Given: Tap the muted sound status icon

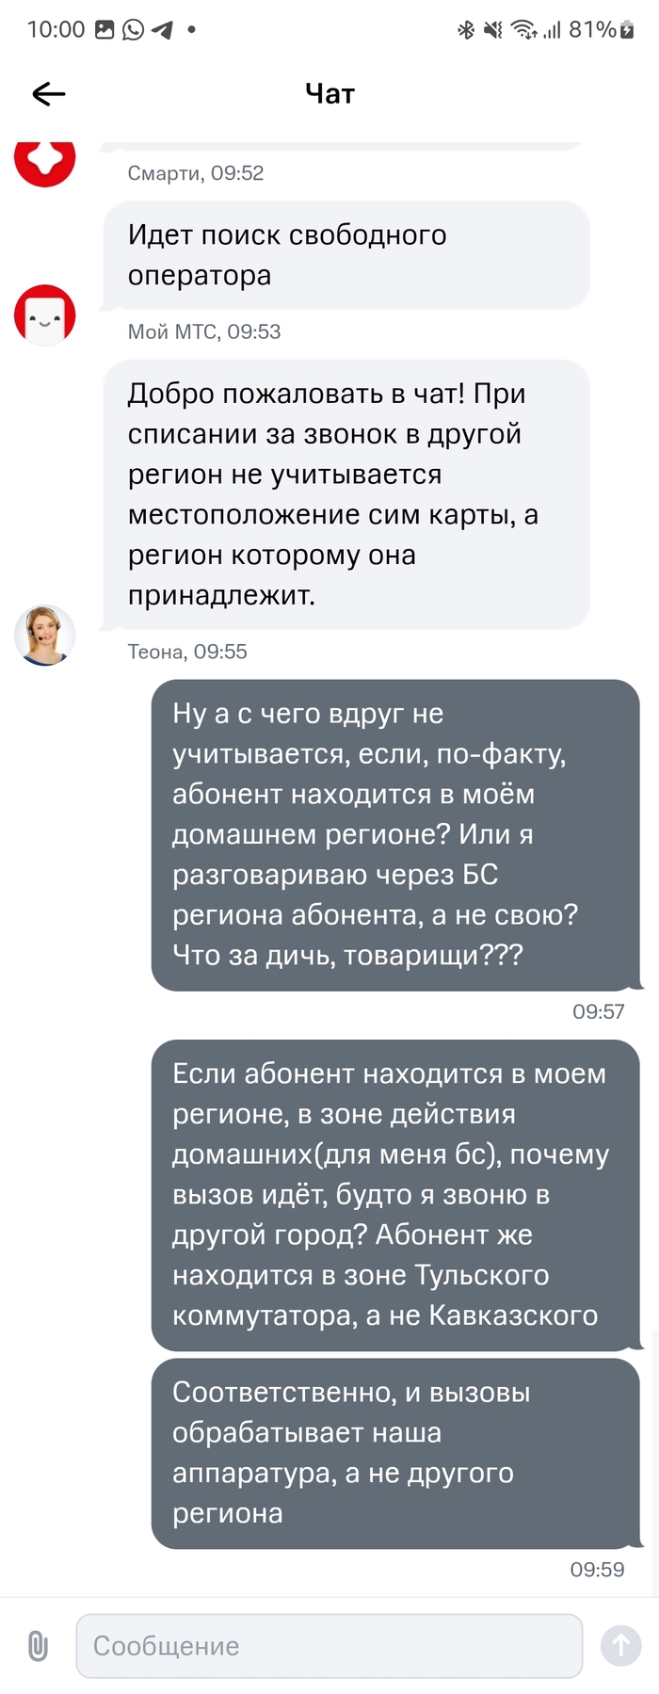Looking at the screenshot, I should point(492,30).
